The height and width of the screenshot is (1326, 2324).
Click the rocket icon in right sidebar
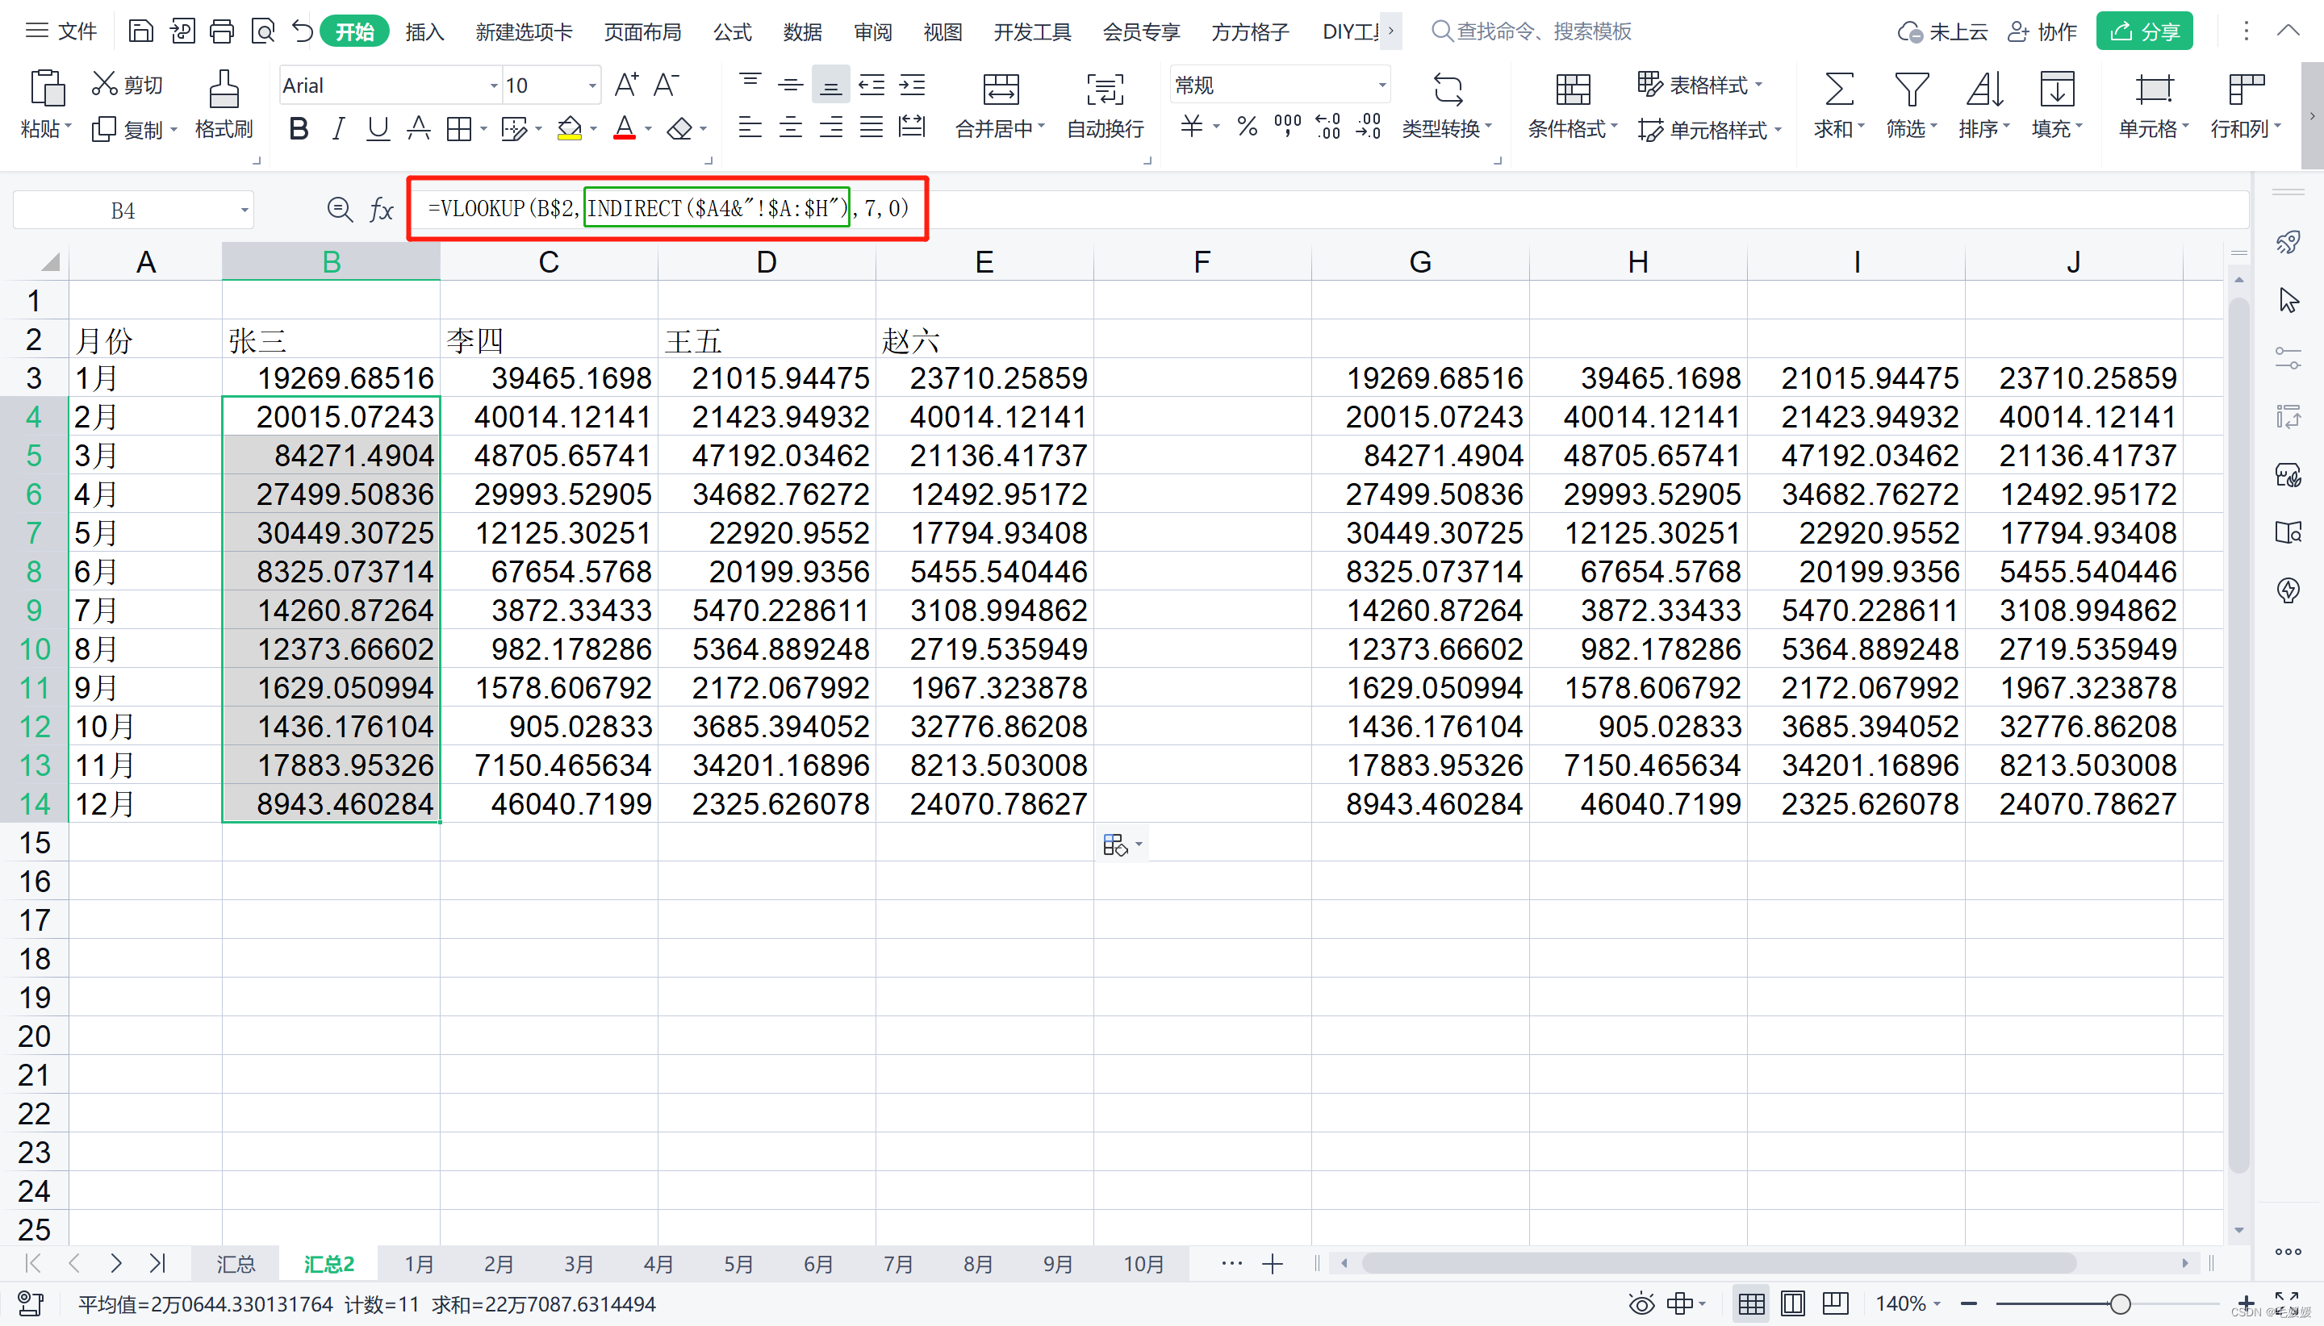(x=2288, y=242)
